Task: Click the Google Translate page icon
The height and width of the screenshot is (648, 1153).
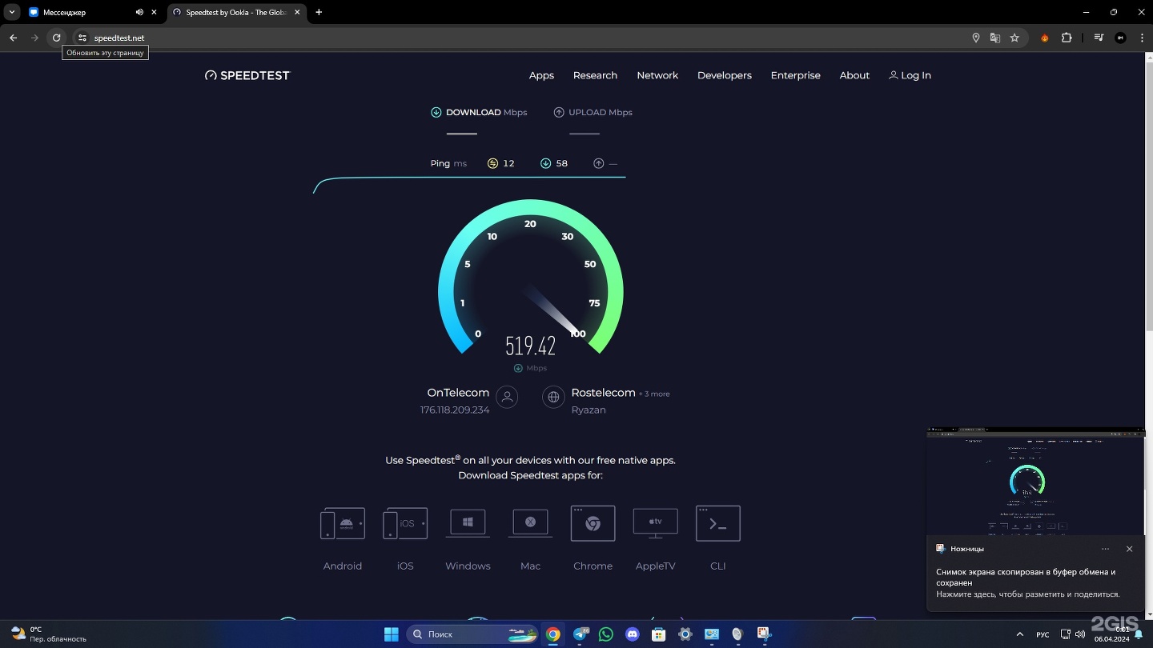Action: pyautogui.click(x=994, y=38)
